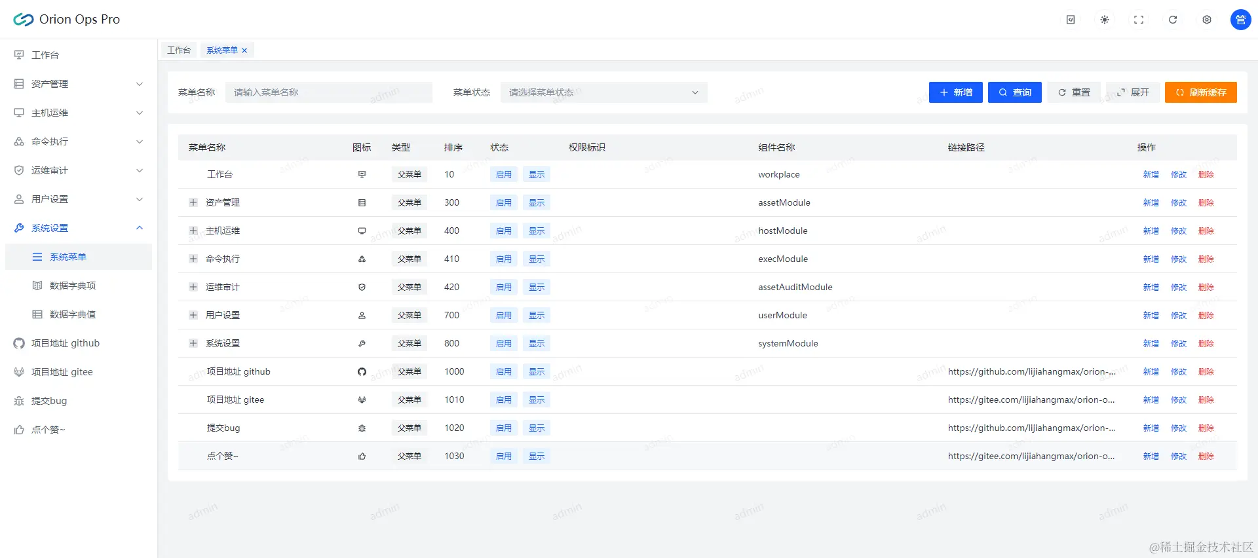
Task: Switch to the 工作台 tab
Action: tap(179, 50)
